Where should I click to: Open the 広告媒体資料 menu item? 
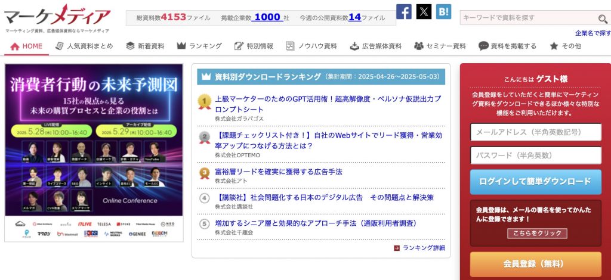tap(376, 46)
